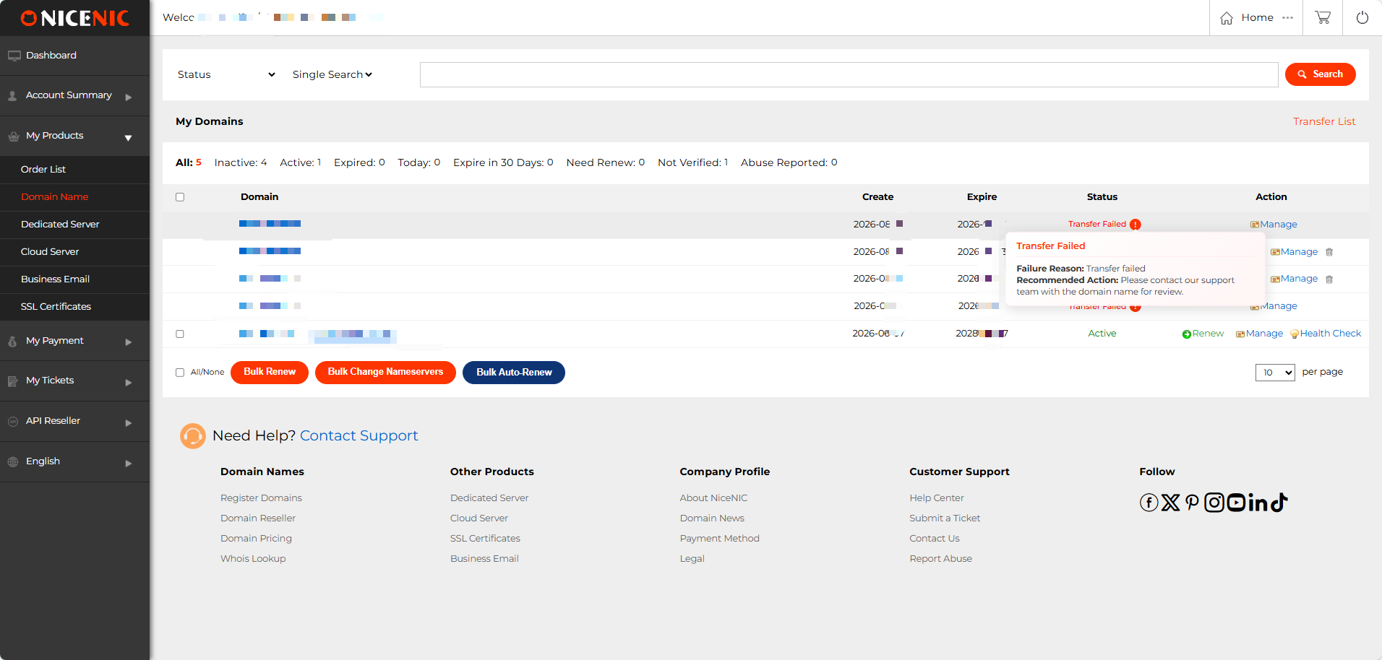Viewport: 1382px width, 660px height.
Task: Click the NiceNIC logo
Action: (75, 18)
